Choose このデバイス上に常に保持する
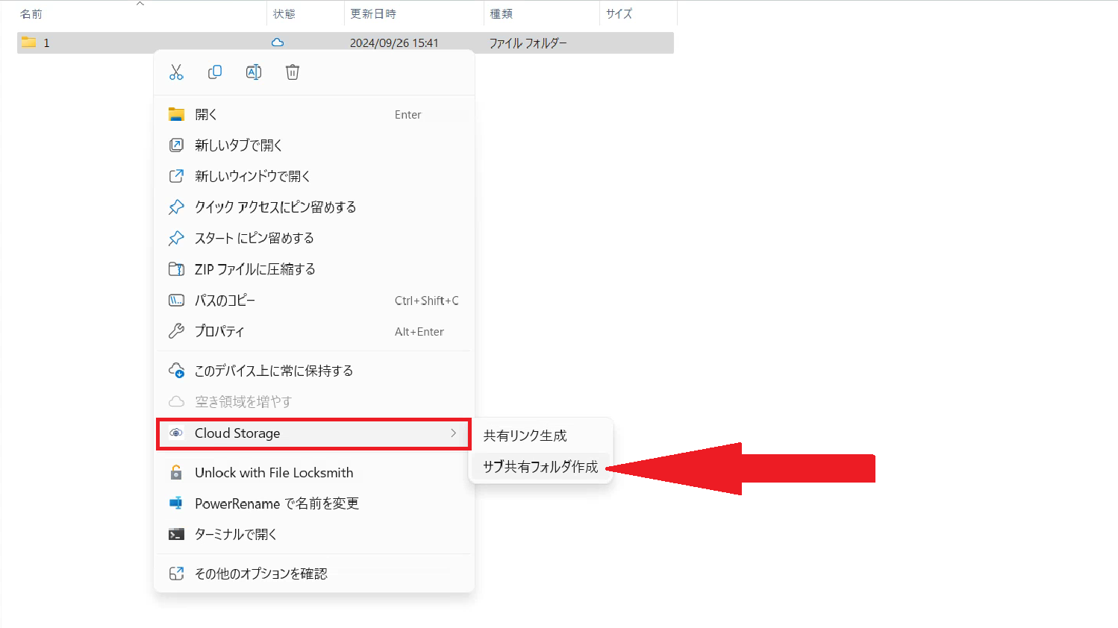Screen dimensions: 1118x628 pos(313,371)
